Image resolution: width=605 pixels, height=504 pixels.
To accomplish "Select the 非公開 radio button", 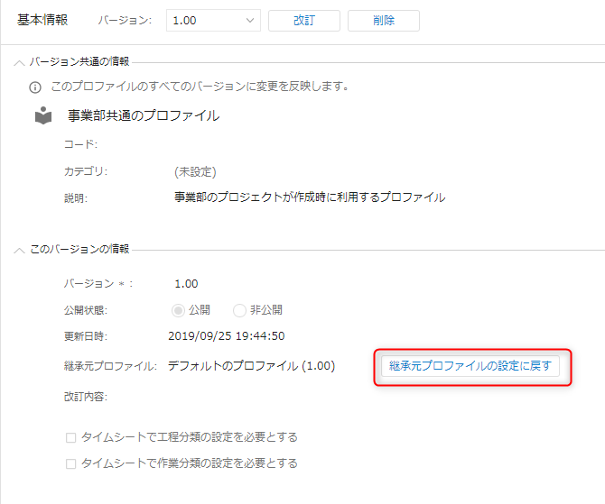I will click(239, 310).
